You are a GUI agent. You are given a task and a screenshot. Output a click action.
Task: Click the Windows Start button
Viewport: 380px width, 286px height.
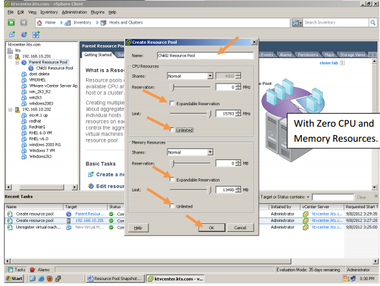[x=14, y=278]
